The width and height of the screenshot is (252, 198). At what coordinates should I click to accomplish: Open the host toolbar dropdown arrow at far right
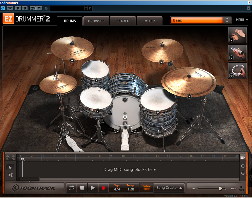point(248,8)
